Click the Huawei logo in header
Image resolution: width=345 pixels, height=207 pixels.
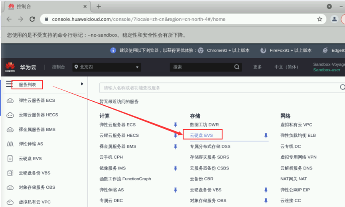tap(10, 67)
